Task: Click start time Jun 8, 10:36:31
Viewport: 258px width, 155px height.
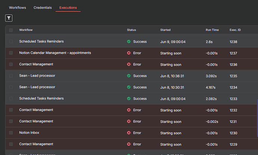Action: coord(172,76)
